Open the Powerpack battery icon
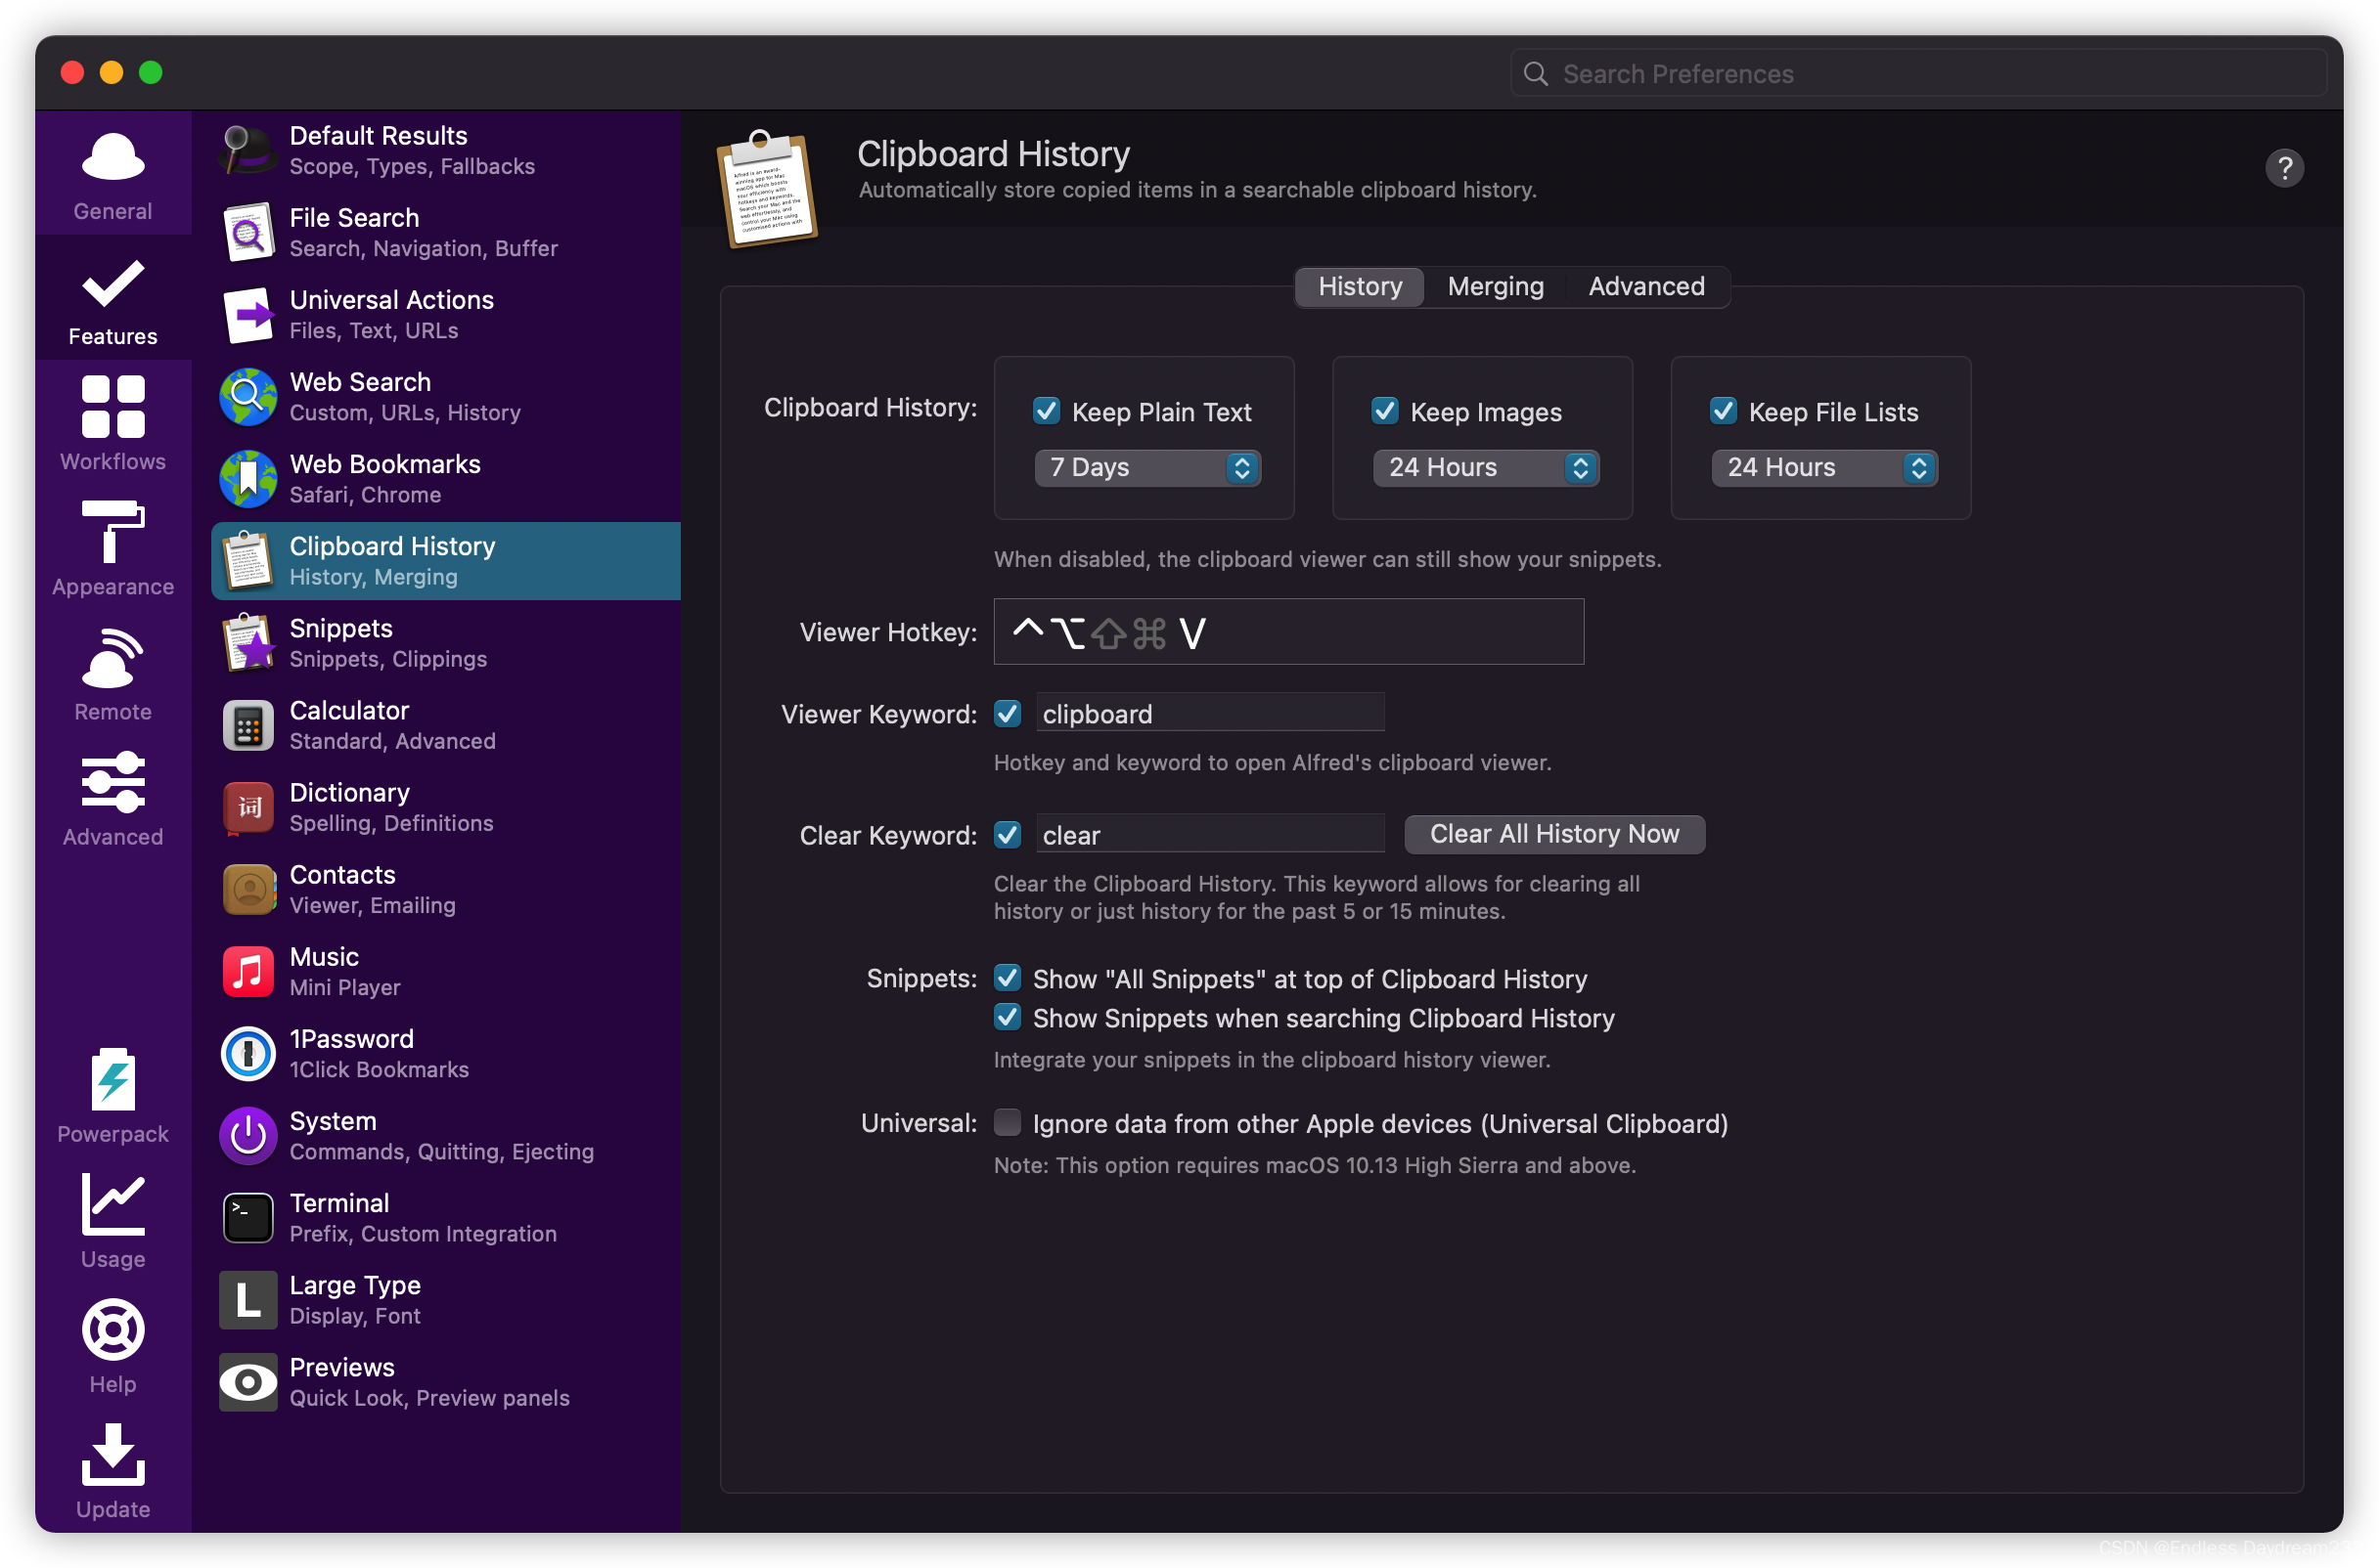 click(x=113, y=1080)
